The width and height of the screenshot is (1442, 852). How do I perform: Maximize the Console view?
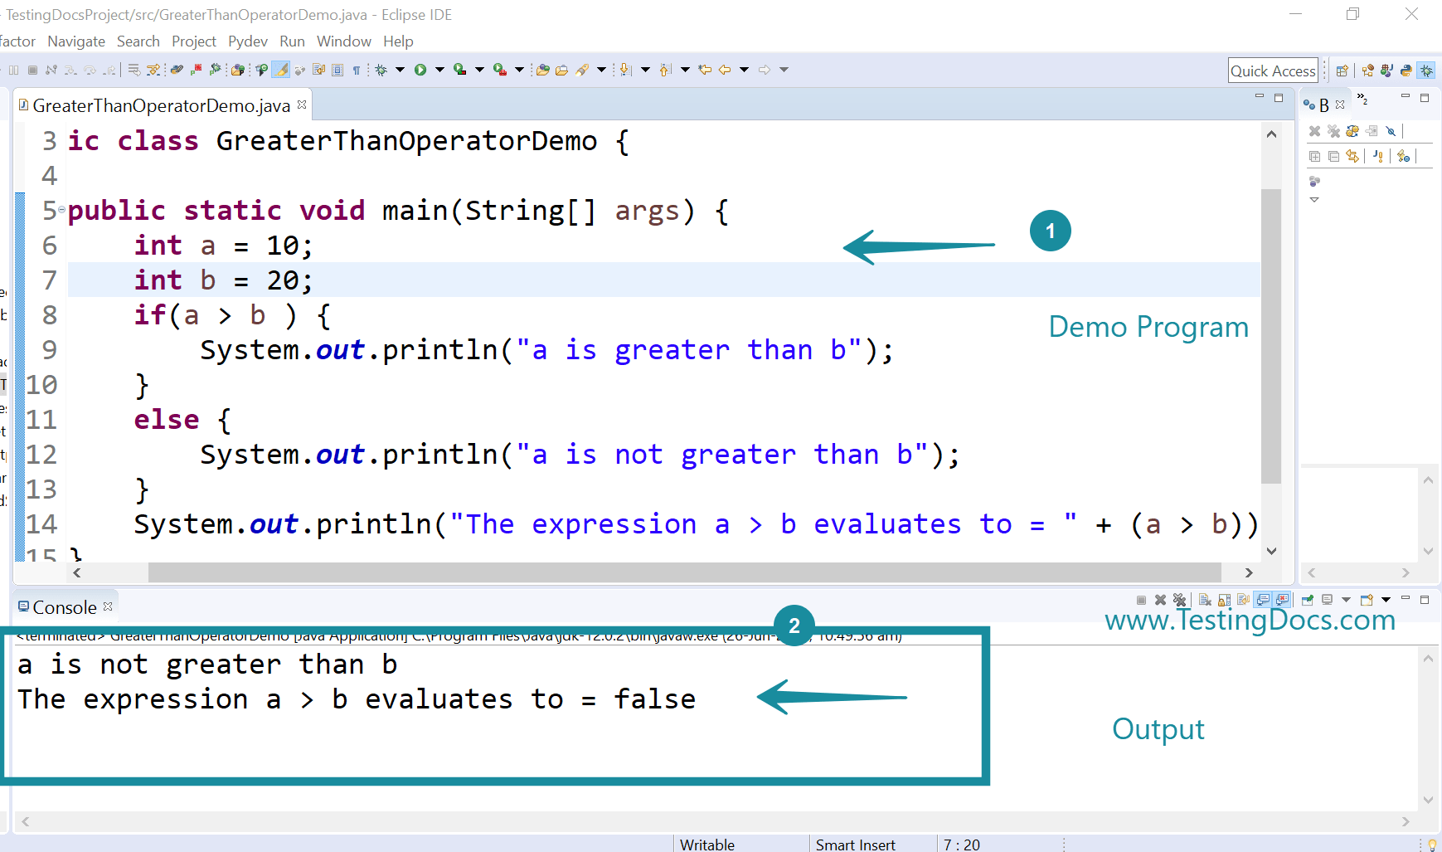pyautogui.click(x=1425, y=599)
